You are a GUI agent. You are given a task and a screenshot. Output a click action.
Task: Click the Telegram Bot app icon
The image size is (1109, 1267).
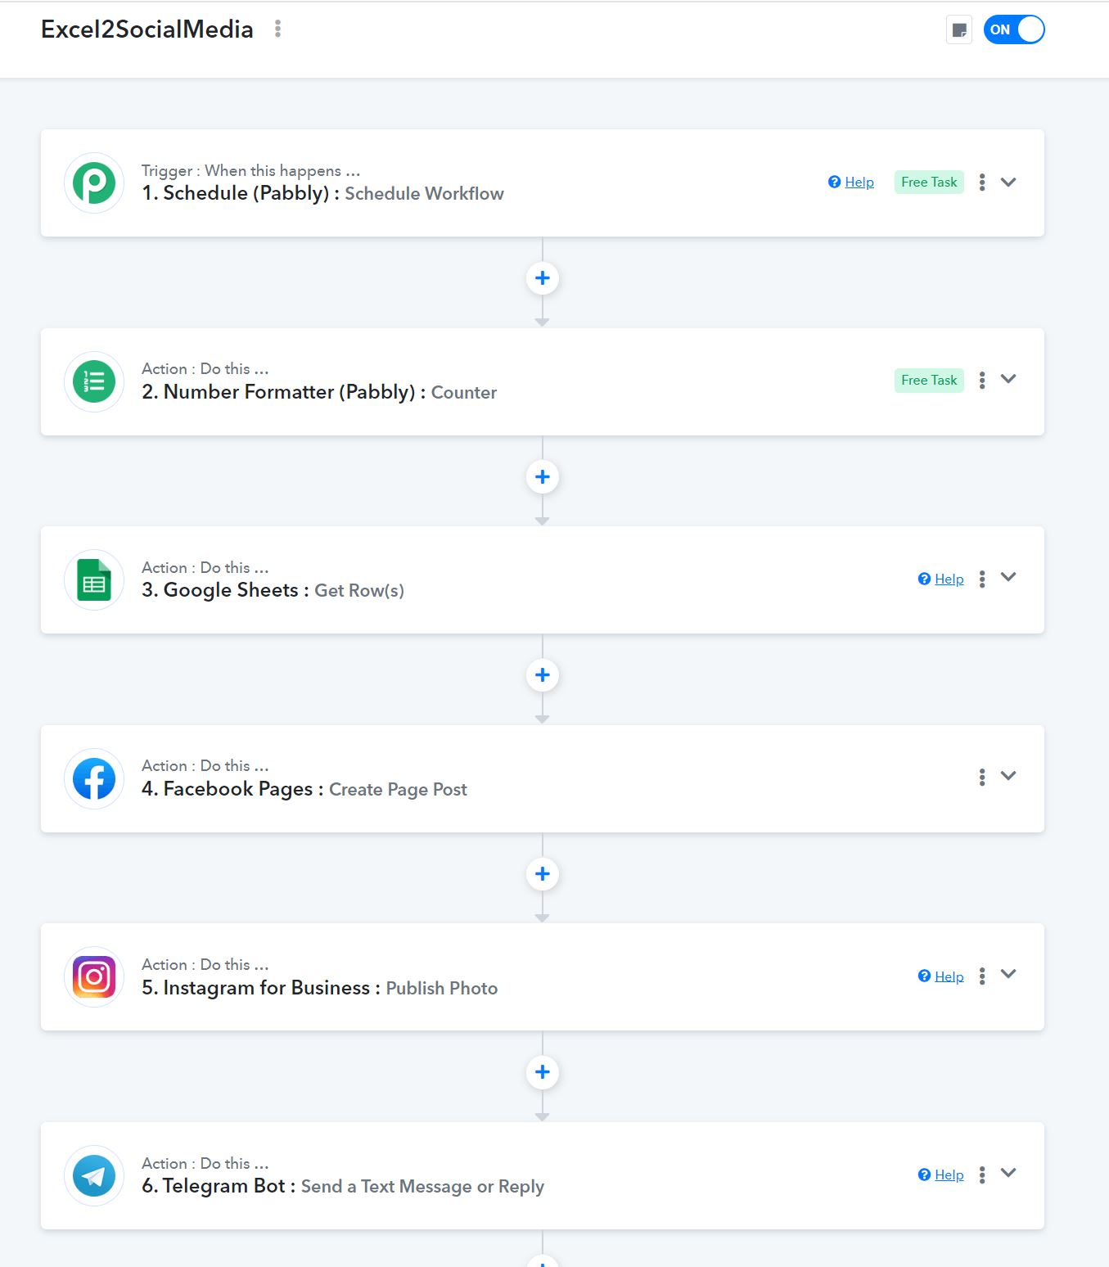coord(94,1175)
